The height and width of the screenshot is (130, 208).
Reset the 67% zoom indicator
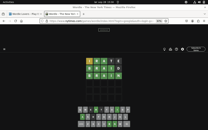(x=159, y=21)
